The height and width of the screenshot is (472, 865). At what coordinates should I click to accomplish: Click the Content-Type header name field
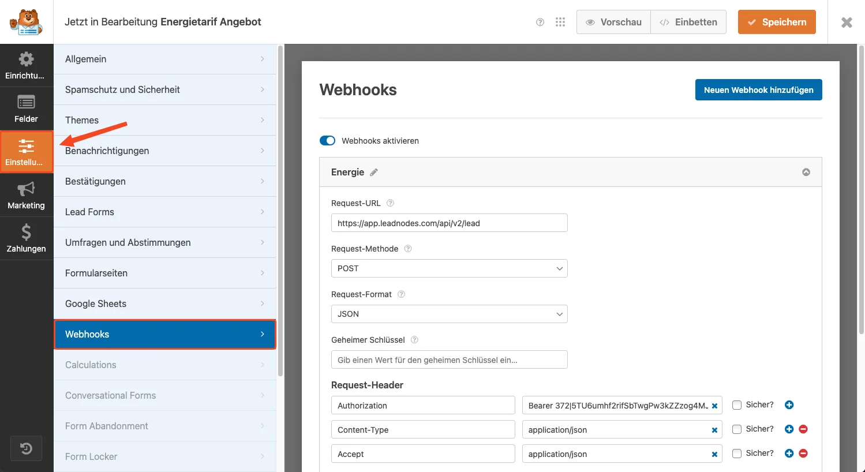click(x=423, y=429)
